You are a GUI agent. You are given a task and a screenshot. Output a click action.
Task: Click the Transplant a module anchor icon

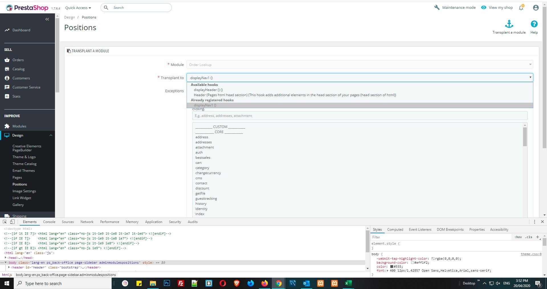[x=509, y=24]
